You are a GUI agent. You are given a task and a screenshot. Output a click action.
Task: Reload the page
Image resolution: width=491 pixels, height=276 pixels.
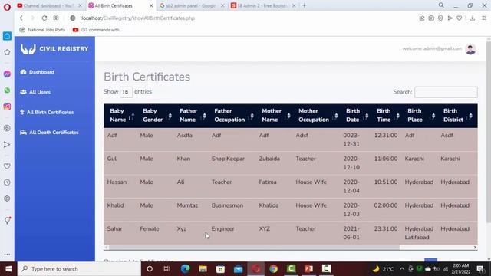coord(44,18)
